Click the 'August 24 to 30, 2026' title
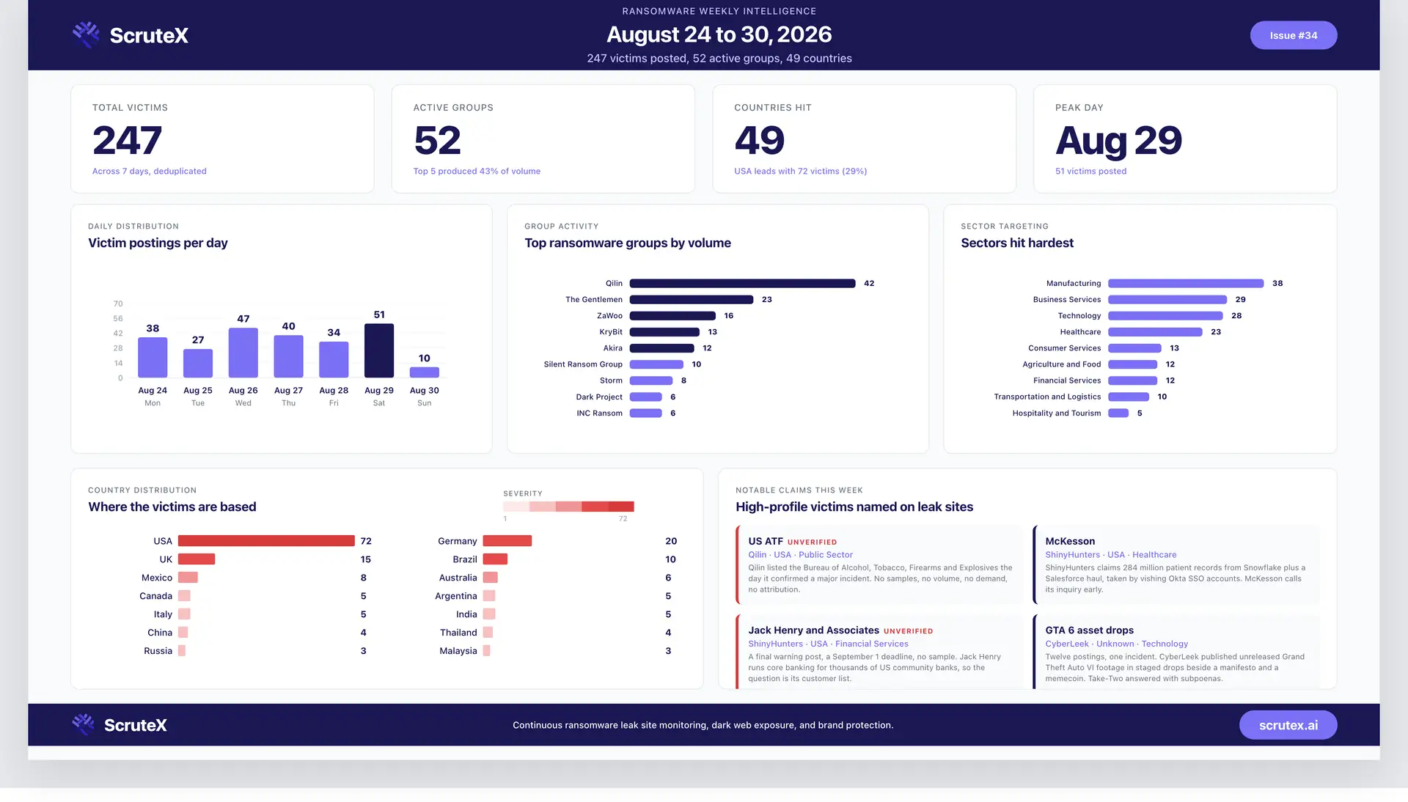 click(719, 34)
